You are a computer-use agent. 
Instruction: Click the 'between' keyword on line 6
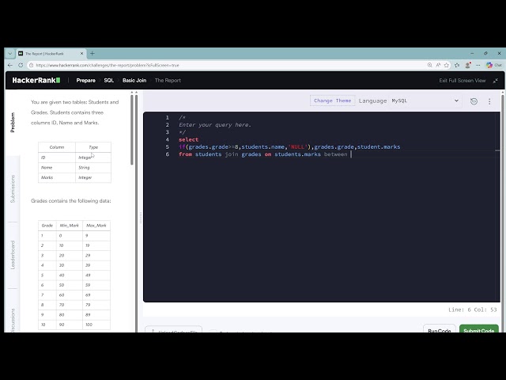click(335, 154)
